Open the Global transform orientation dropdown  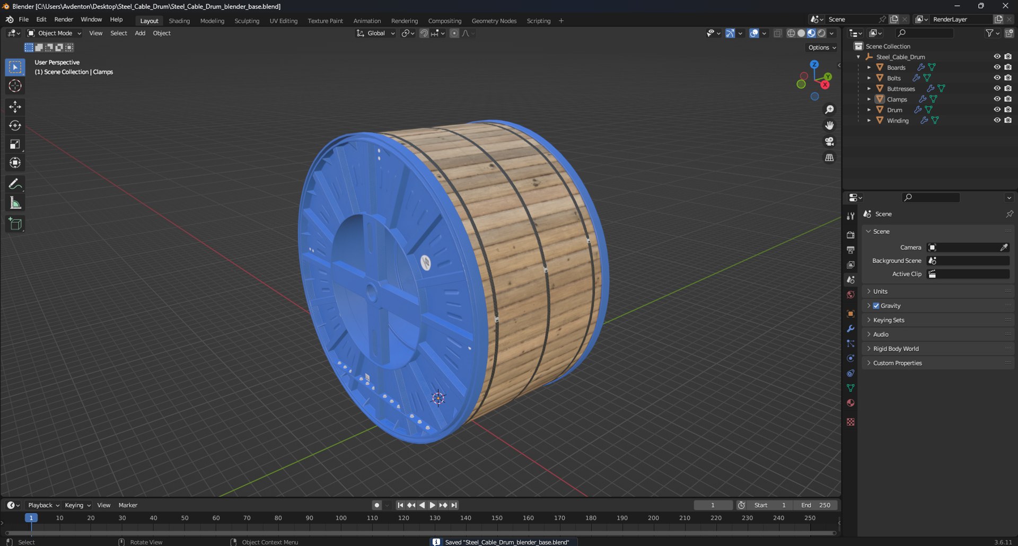[x=375, y=33]
